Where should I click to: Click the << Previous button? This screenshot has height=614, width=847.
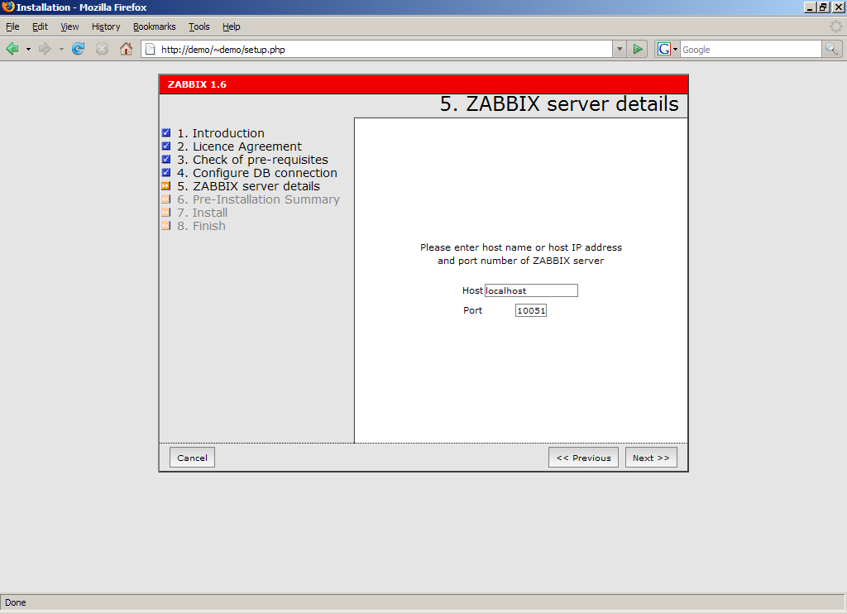pyautogui.click(x=583, y=458)
